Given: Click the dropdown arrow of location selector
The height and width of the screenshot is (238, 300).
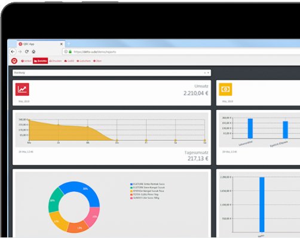Looking at the screenshot, I should coord(208,73).
